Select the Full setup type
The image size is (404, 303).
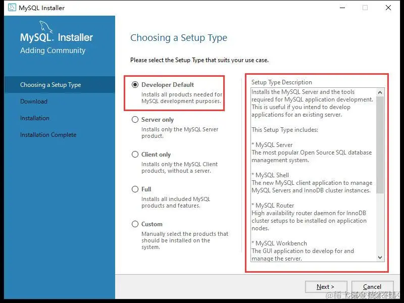(135, 189)
